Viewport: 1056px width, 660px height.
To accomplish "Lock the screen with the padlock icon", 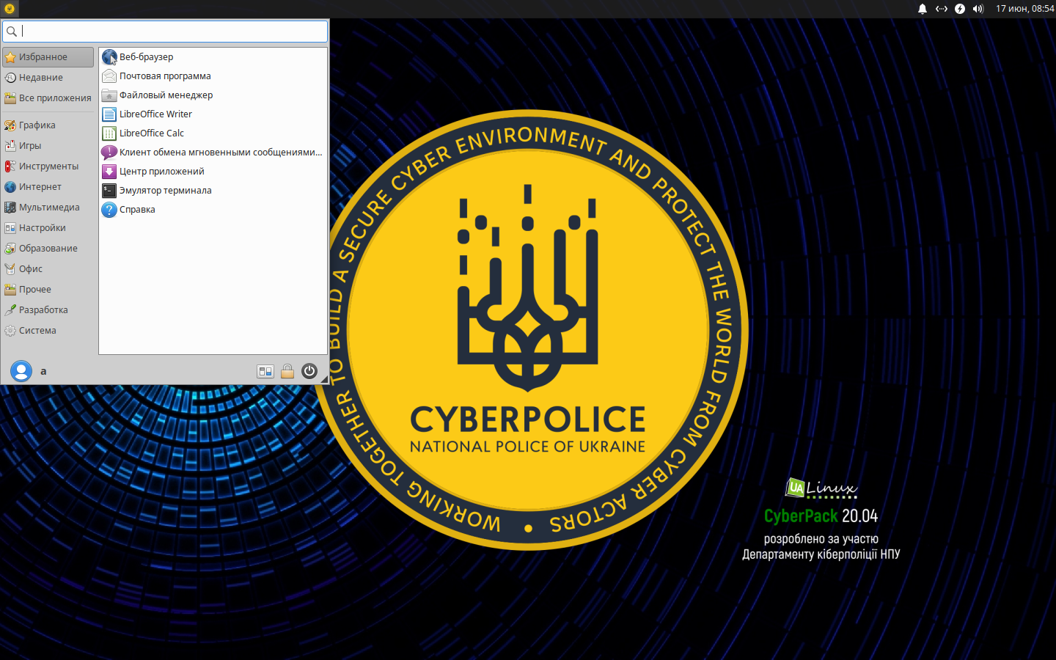I will point(287,371).
